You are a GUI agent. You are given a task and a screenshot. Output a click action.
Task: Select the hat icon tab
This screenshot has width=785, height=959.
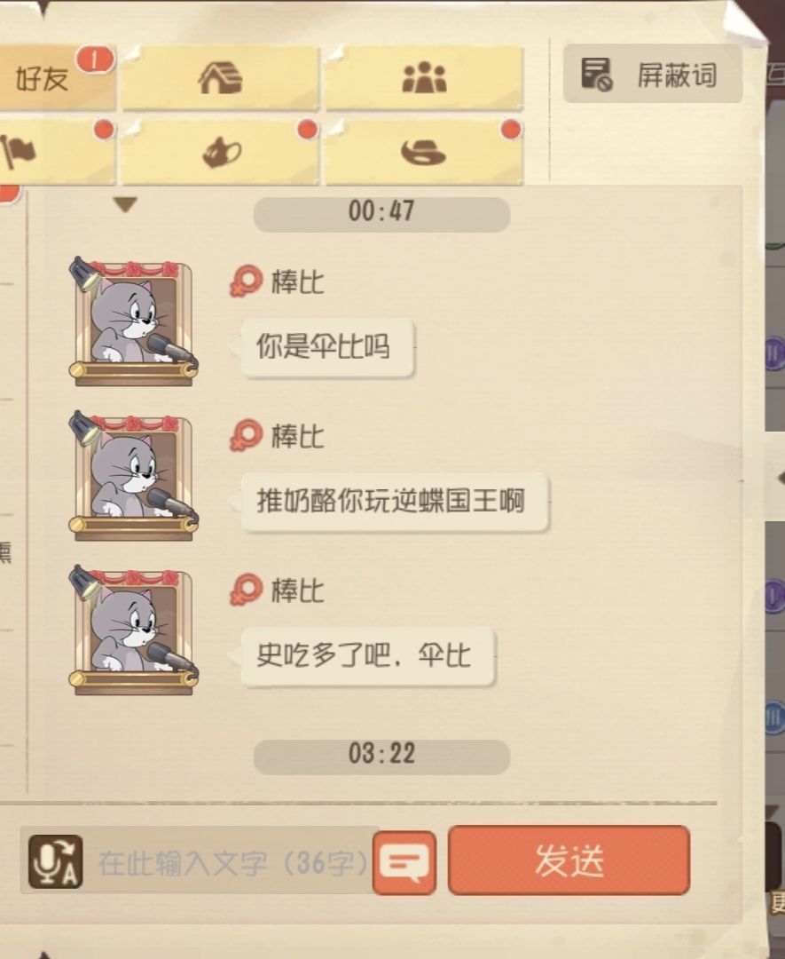[x=424, y=153]
